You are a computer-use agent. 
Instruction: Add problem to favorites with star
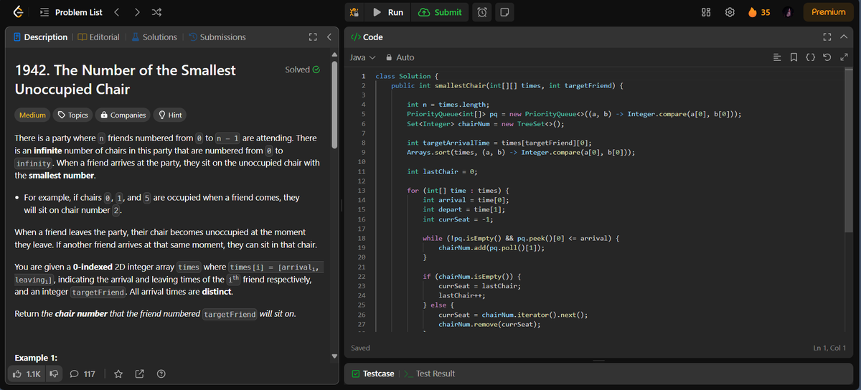tap(119, 374)
